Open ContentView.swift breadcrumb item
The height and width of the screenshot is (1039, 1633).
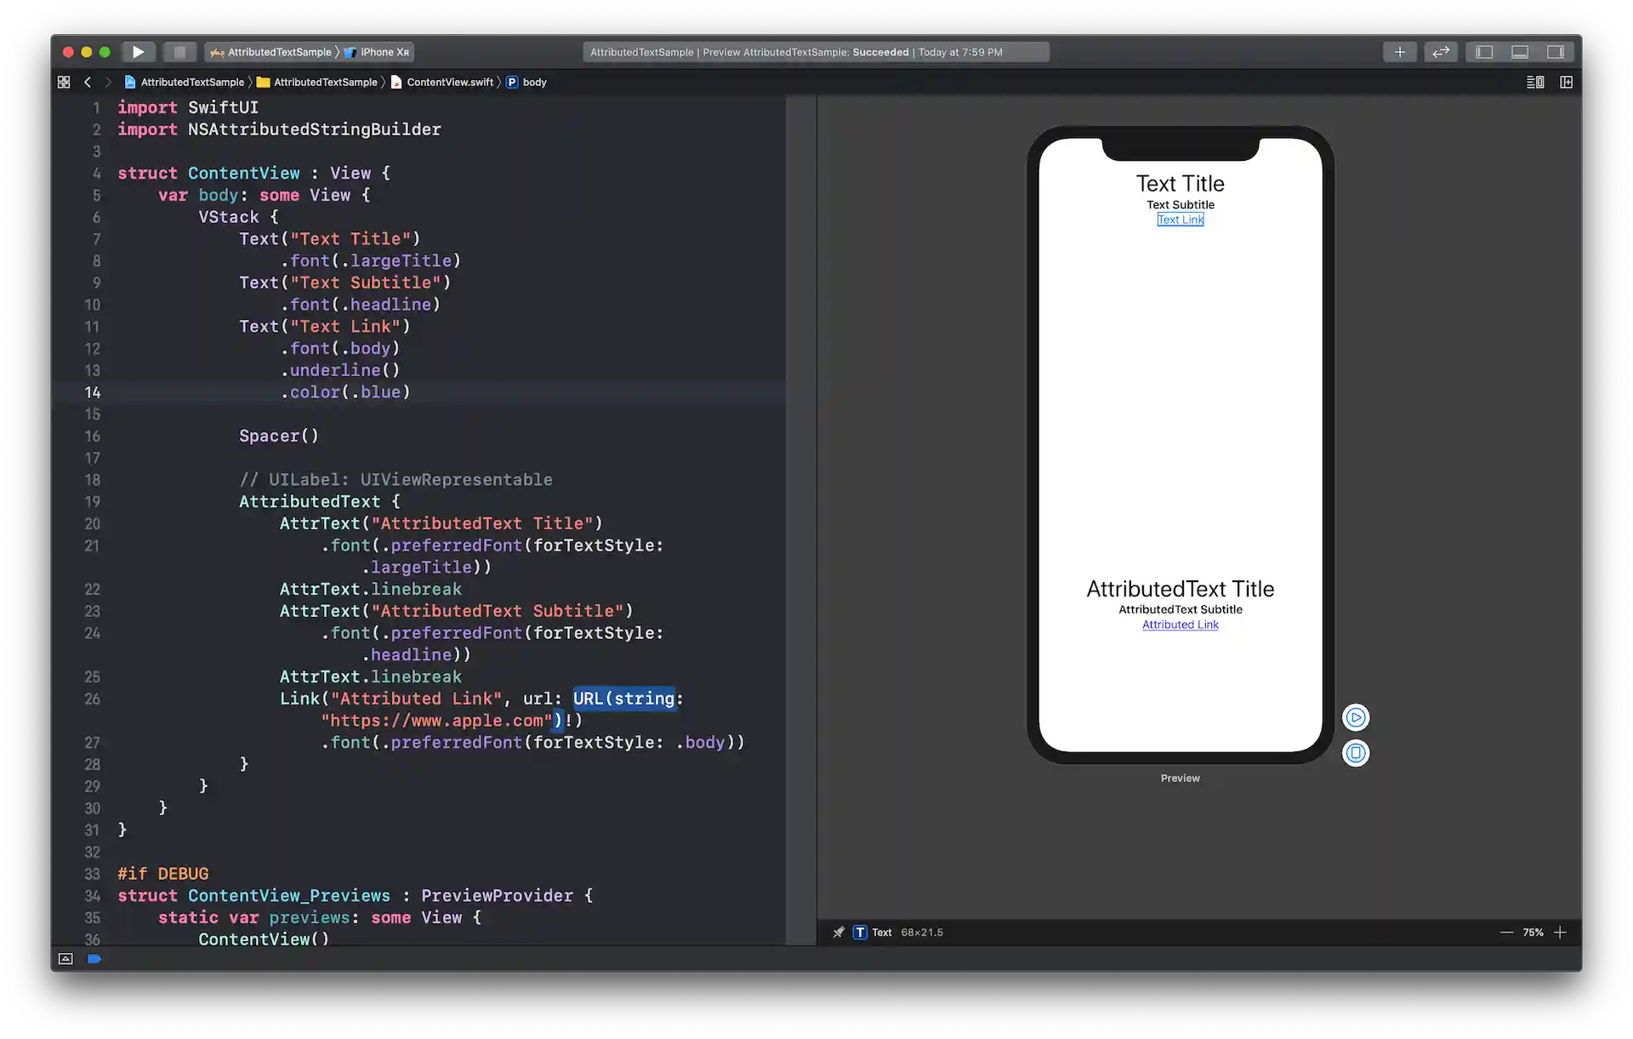(x=449, y=83)
